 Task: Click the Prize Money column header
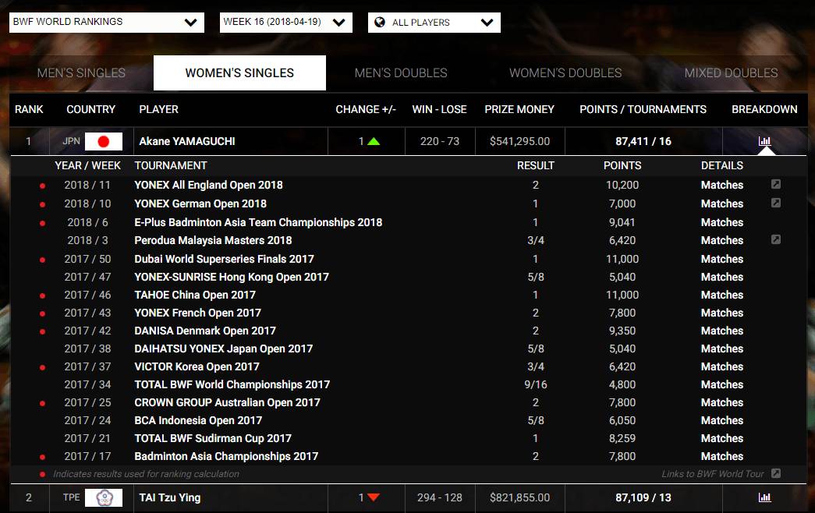(519, 109)
